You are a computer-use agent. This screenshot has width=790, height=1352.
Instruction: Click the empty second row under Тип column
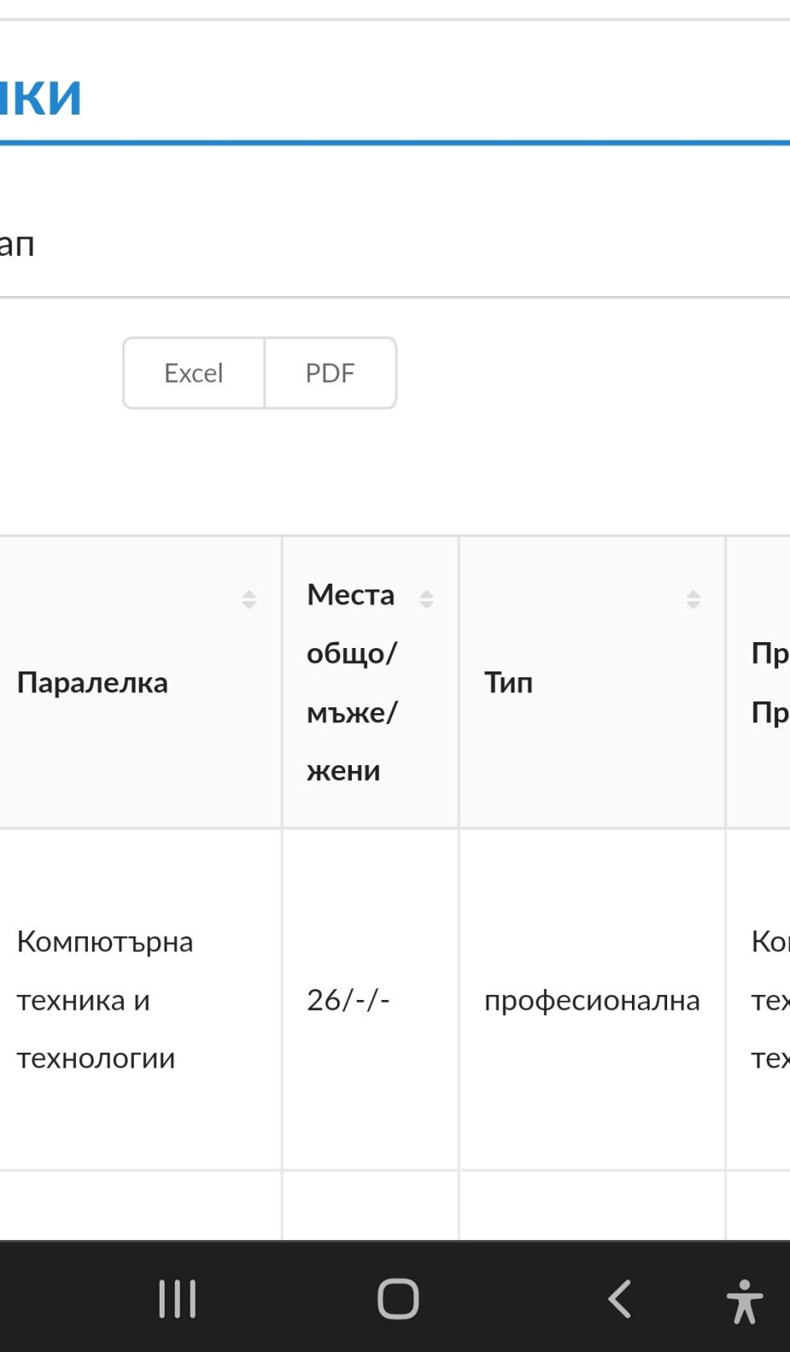click(x=592, y=1206)
